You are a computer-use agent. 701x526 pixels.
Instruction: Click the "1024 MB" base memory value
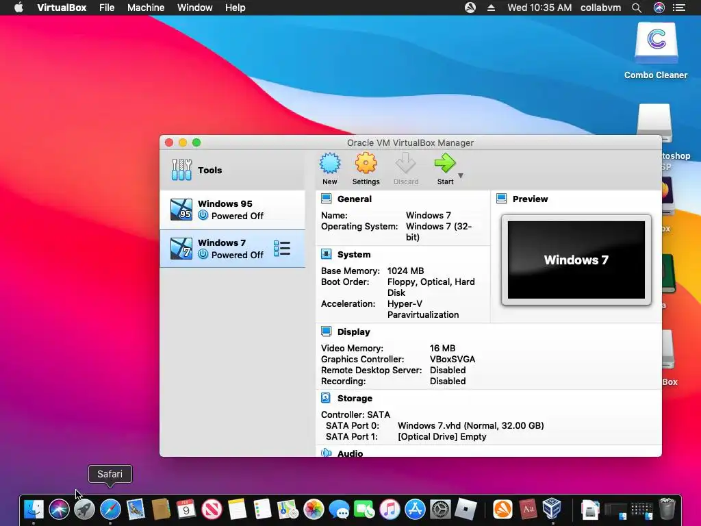(405, 271)
